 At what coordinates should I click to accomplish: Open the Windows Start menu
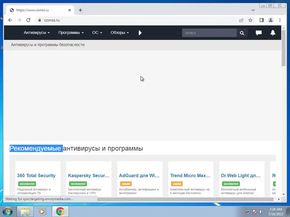[x=7, y=211]
